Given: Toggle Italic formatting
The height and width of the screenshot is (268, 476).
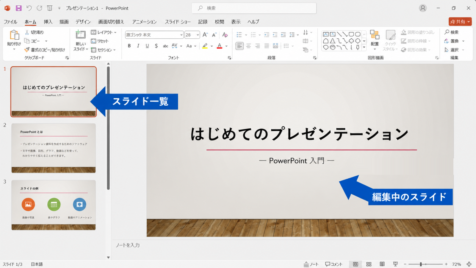Looking at the screenshot, I should [138, 46].
